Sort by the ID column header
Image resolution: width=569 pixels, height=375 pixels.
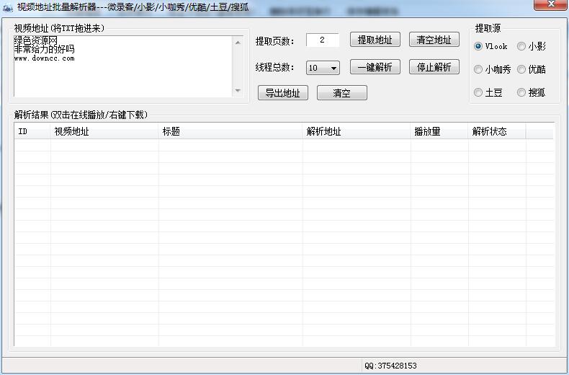click(x=32, y=131)
